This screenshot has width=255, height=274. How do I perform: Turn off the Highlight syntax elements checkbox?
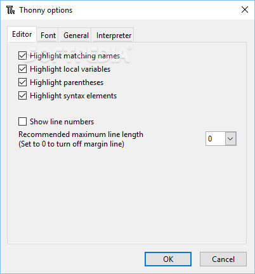(22, 96)
